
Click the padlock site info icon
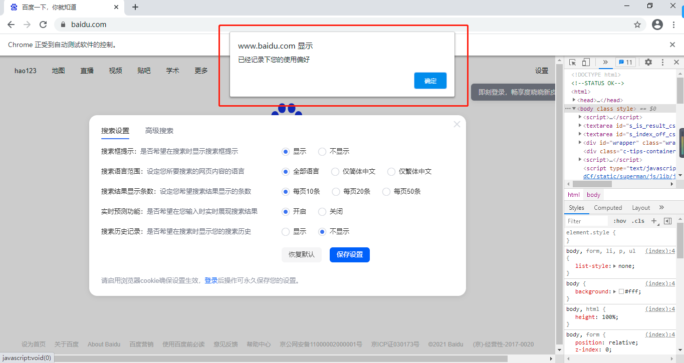pyautogui.click(x=63, y=25)
